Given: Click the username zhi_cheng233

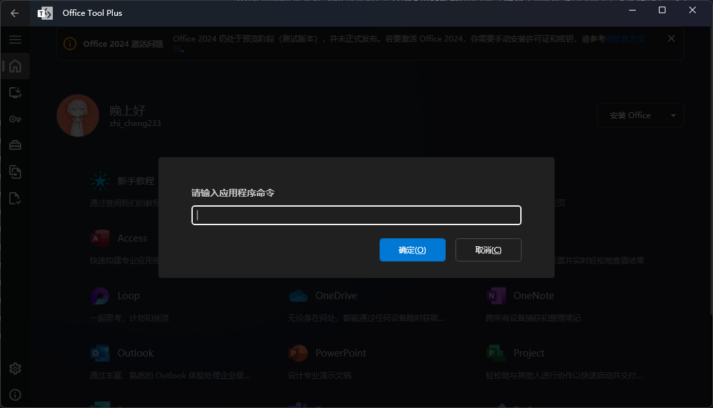Looking at the screenshot, I should [x=135, y=123].
